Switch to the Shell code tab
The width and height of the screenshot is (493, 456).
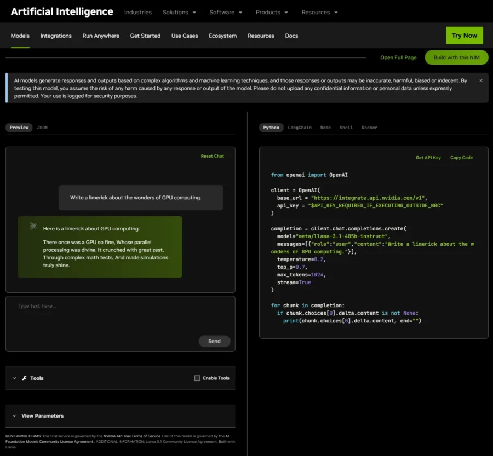pyautogui.click(x=346, y=128)
